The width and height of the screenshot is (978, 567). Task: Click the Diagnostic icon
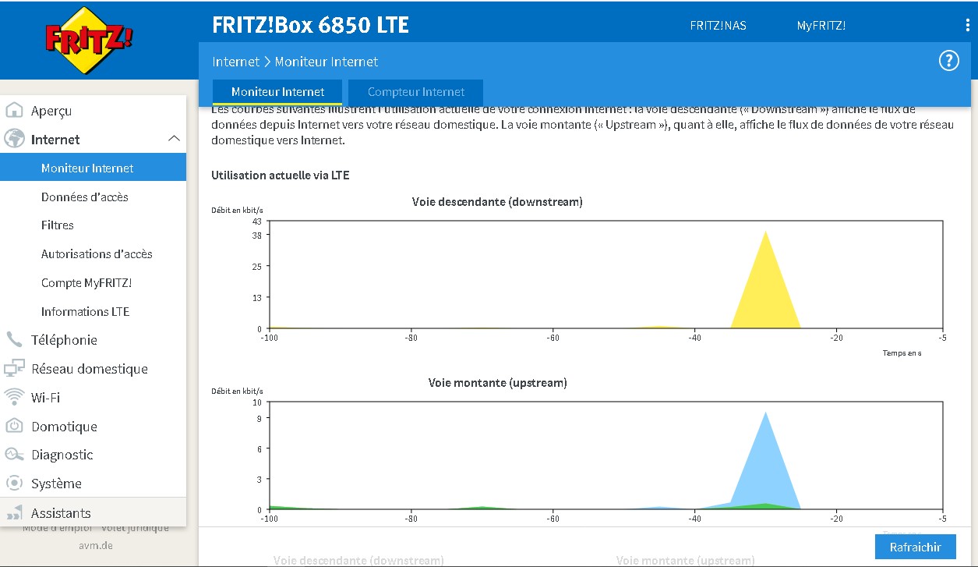(x=14, y=455)
